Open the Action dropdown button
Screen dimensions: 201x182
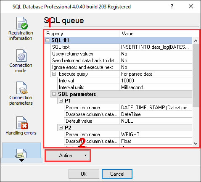tap(68, 156)
